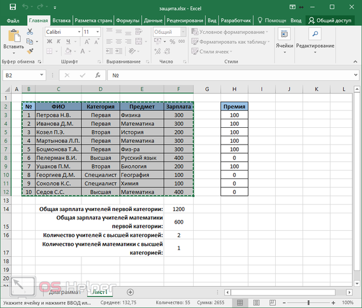
Task: Switch to the Формулы tab
Action: click(128, 20)
